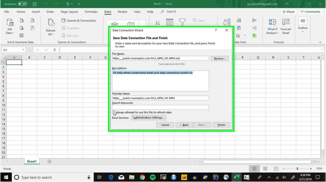Add a new sheet with plus icon

coord(49,162)
